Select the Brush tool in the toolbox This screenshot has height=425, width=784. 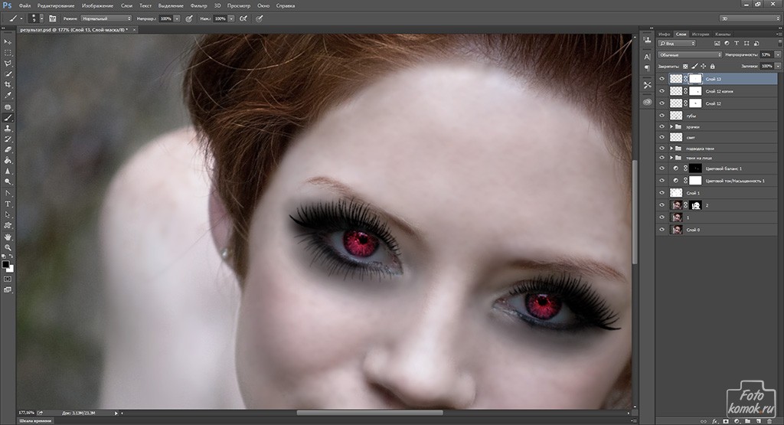(x=8, y=117)
